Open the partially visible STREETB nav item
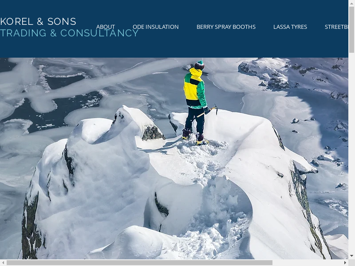This screenshot has width=355, height=266. (x=336, y=27)
